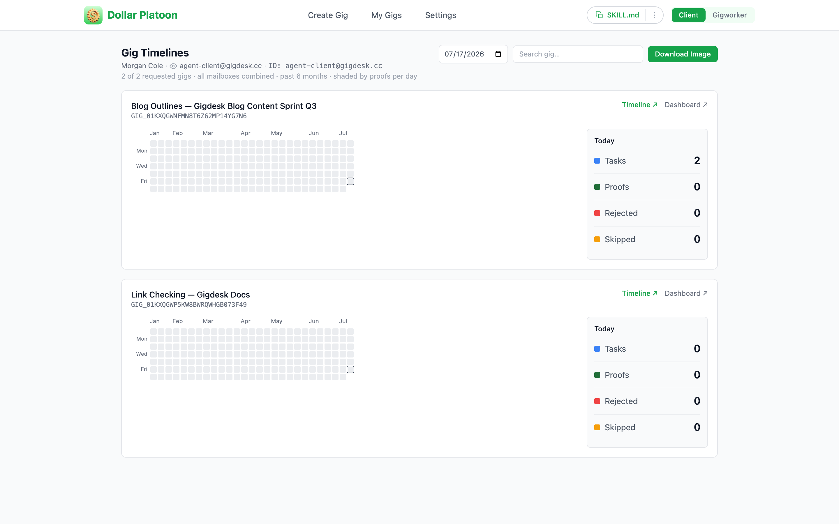Open Timeline link for Link Checking gig
The height and width of the screenshot is (524, 839).
[x=640, y=293]
